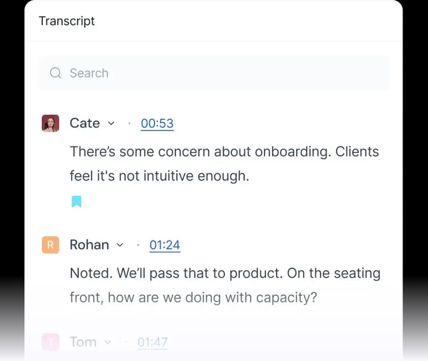
Task: Focus the transcript Search field
Action: click(214, 73)
